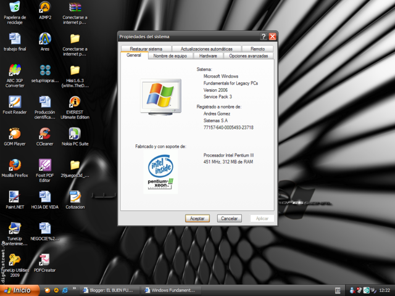Open the Hardware tab

tap(208, 55)
